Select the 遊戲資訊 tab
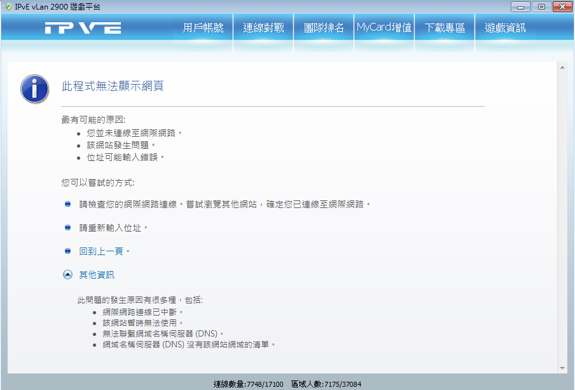 point(505,28)
